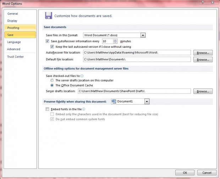The width and height of the screenshot is (220, 179).
Task: Enable Embed fonts in the file checkbox
Action: point(48,109)
